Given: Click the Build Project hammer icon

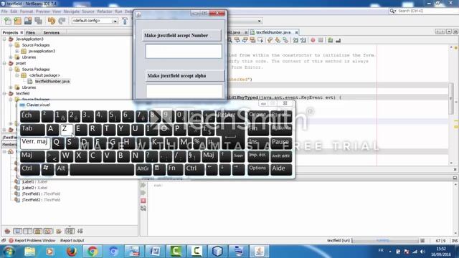Looking at the screenshot, I should 125,21.
